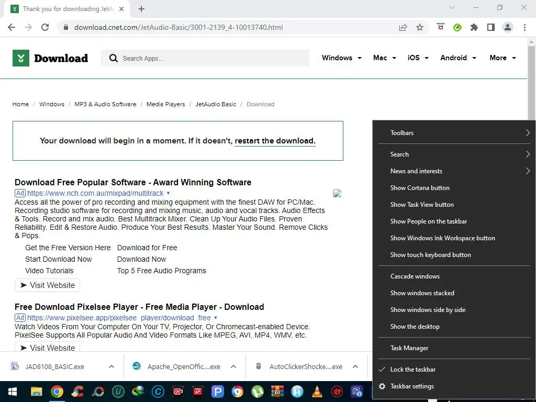Viewport: 536px width, 402px height.
Task: Open the Search submenu
Action: pyautogui.click(x=454, y=154)
